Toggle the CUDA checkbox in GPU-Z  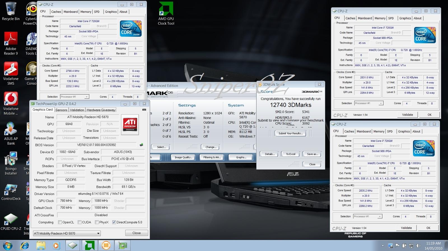click(x=80, y=222)
